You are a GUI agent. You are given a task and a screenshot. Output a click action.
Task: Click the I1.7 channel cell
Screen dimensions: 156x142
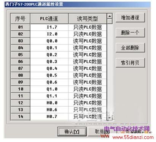pos(49,27)
